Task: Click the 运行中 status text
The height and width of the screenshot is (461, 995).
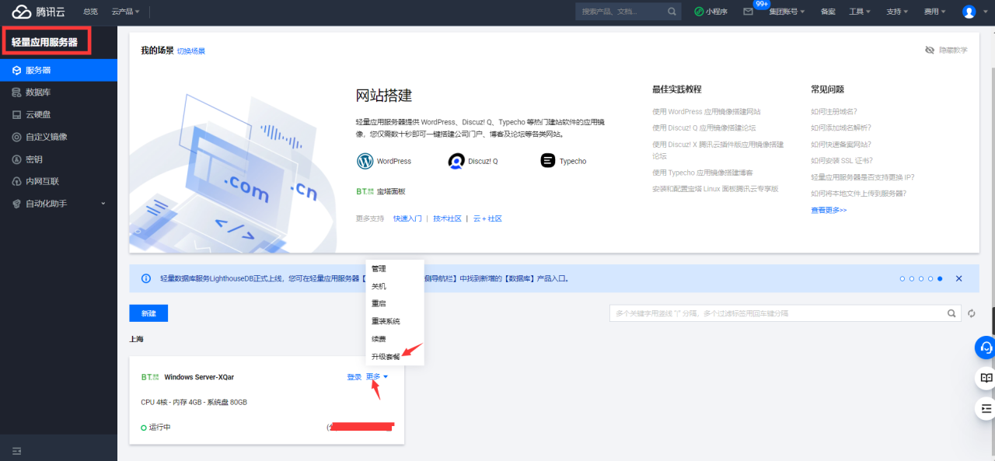Action: (160, 428)
